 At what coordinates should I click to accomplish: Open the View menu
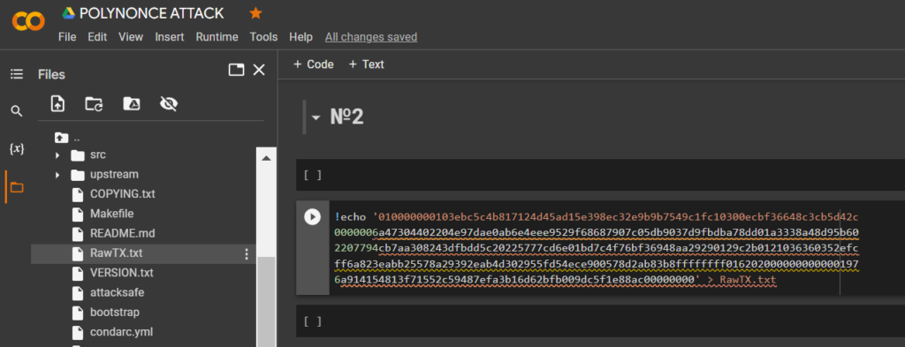(131, 37)
